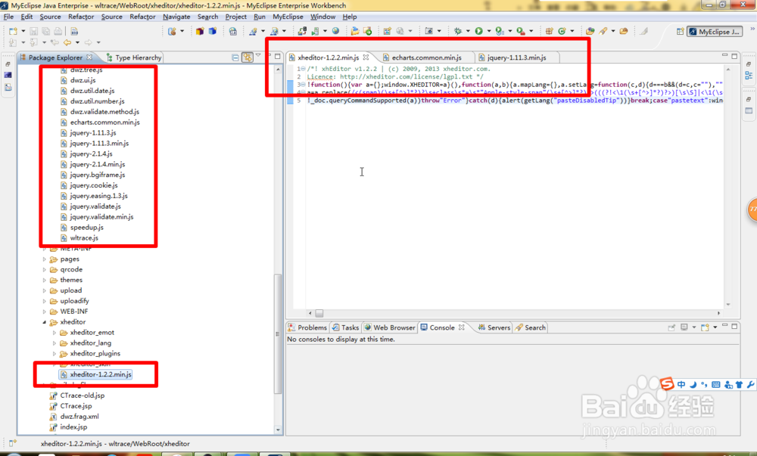The height and width of the screenshot is (456, 757).
Task: Expand the pages folder
Action: [x=45, y=259]
